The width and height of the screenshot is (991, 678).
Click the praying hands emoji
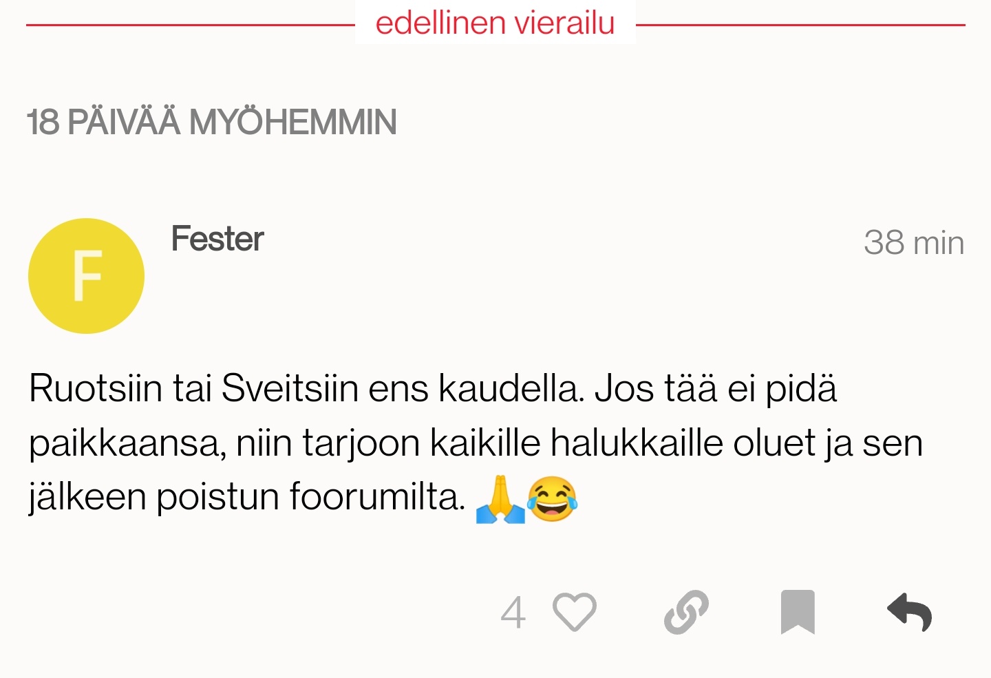pyautogui.click(x=500, y=499)
